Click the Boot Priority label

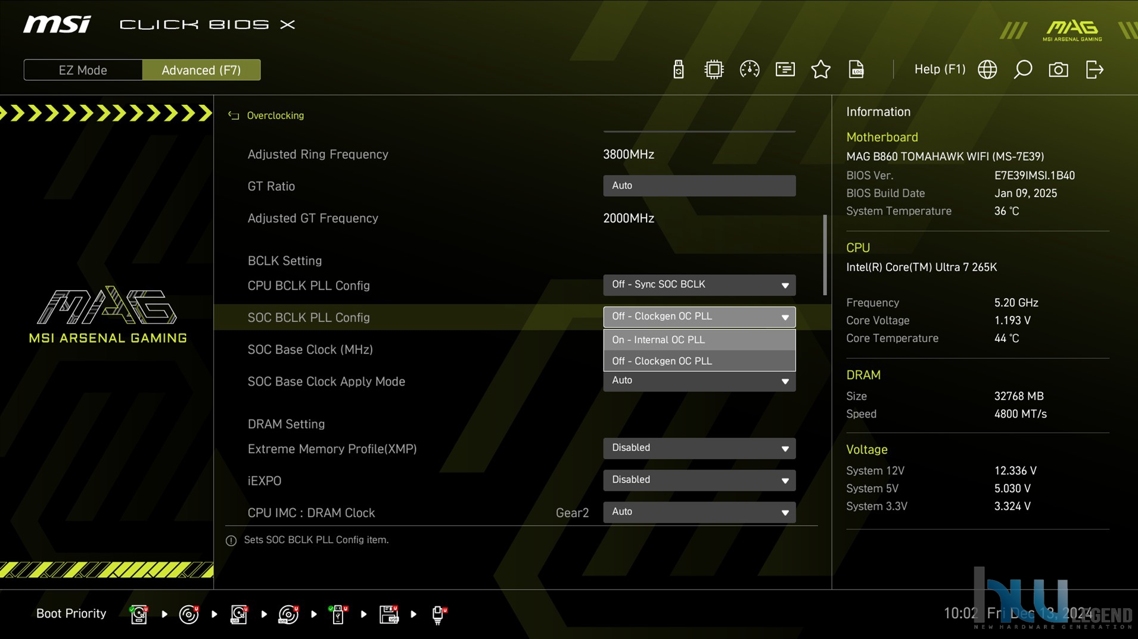[71, 613]
